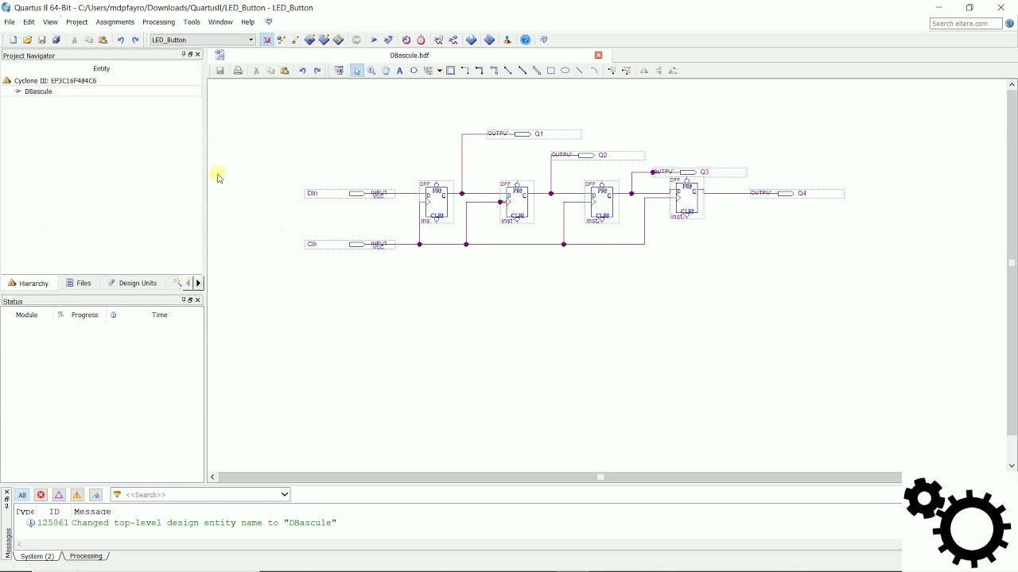Select the Diagonal Node tool
The width and height of the screenshot is (1018, 572).
pos(507,71)
